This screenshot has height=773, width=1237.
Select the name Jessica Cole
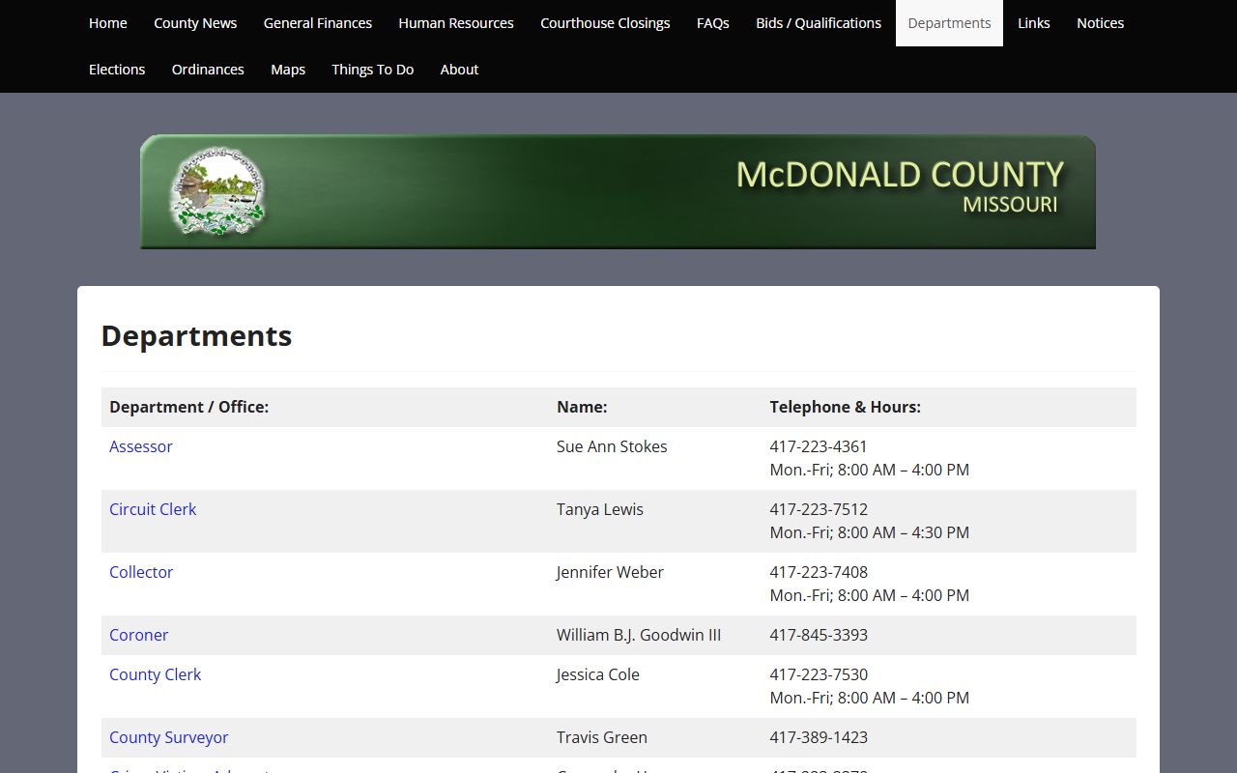click(x=598, y=674)
